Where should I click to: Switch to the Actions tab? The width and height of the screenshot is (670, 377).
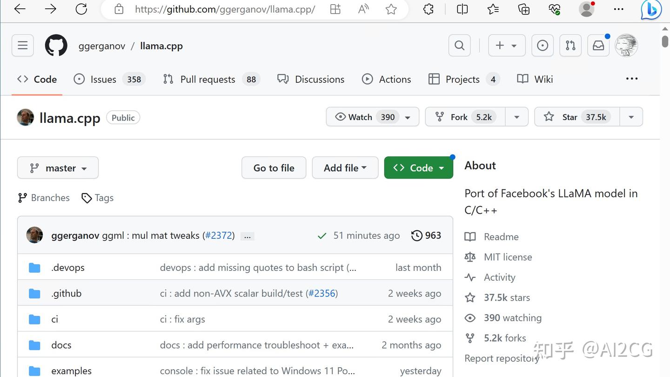[387, 79]
